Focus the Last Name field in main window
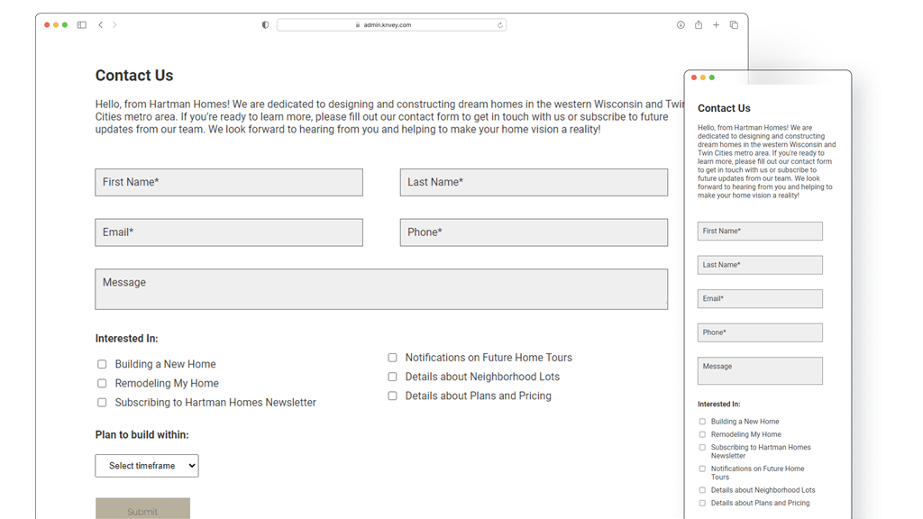 click(534, 182)
